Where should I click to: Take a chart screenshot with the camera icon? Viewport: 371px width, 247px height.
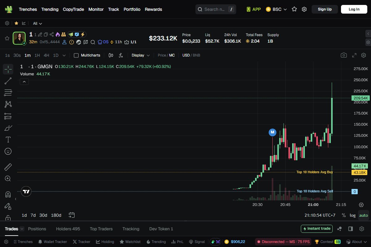pyautogui.click(x=344, y=55)
